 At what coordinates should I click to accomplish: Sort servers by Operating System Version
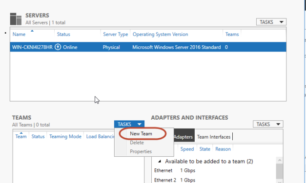pos(161,34)
